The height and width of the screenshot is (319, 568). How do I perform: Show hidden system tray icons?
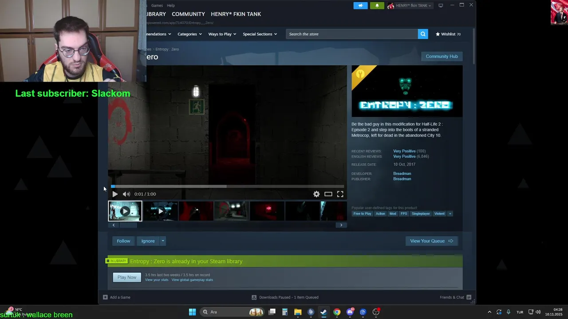(489, 312)
